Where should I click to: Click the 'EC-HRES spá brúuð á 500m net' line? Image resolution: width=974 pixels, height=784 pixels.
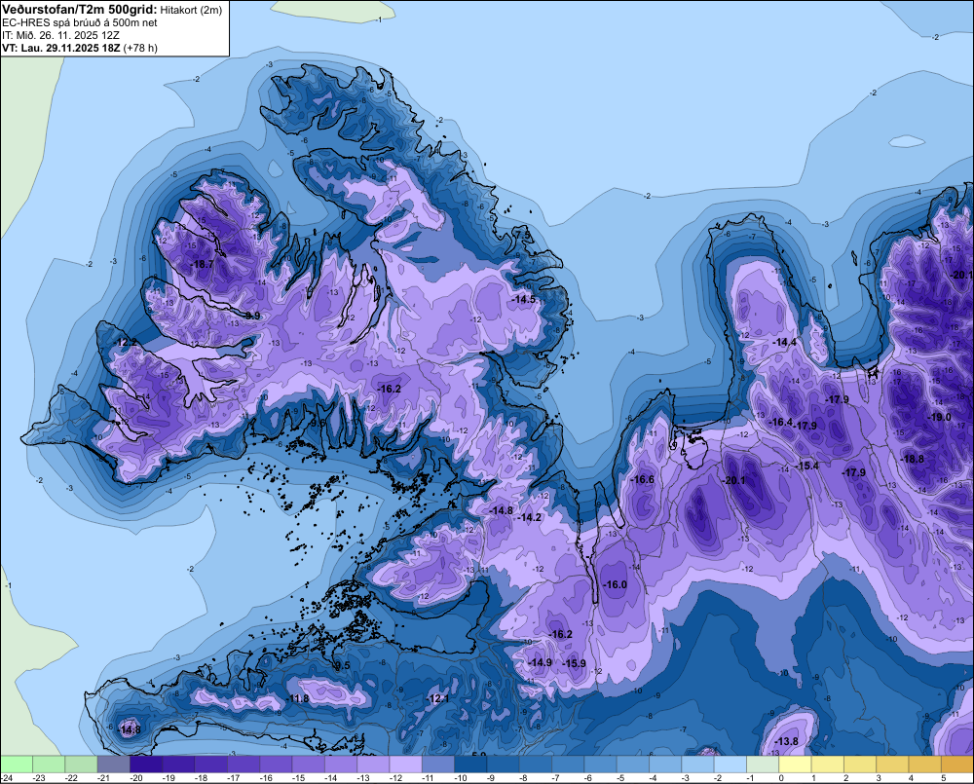80,22
